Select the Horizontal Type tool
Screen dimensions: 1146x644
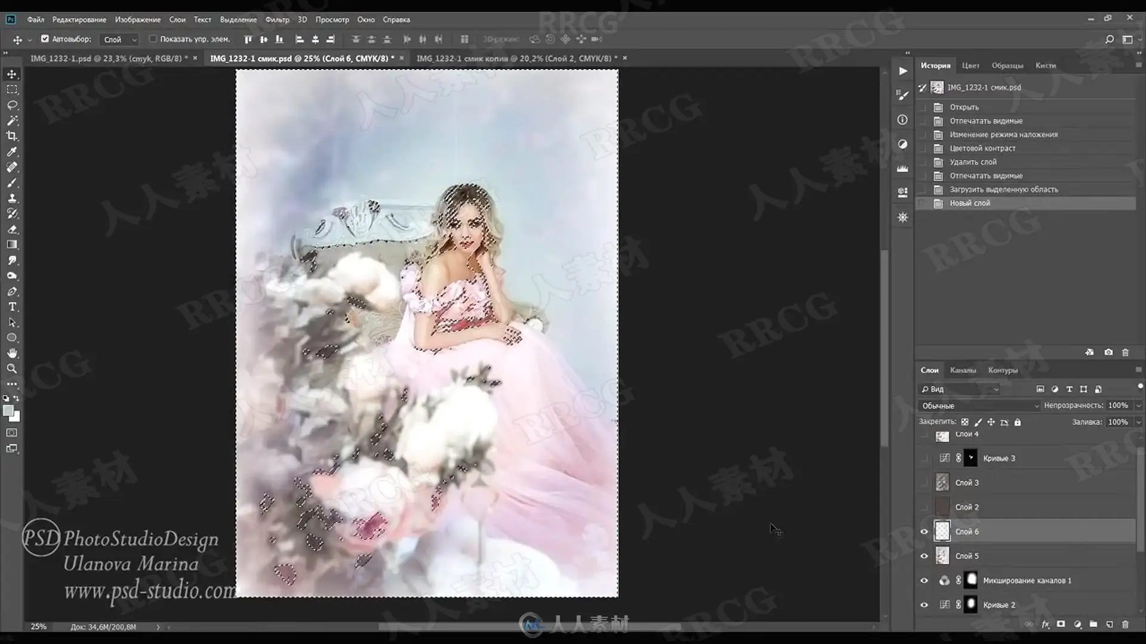point(12,307)
